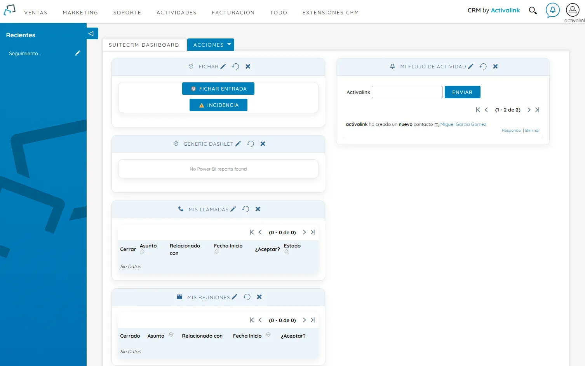This screenshot has width=585, height=366.
Task: Edit the Fichar dashlet with the pencil icon
Action: pyautogui.click(x=223, y=66)
